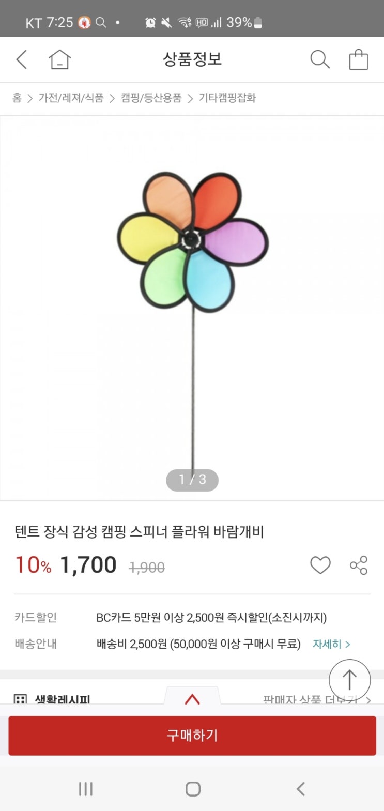Tap the back arrow in header
384x811 pixels.
click(22, 59)
